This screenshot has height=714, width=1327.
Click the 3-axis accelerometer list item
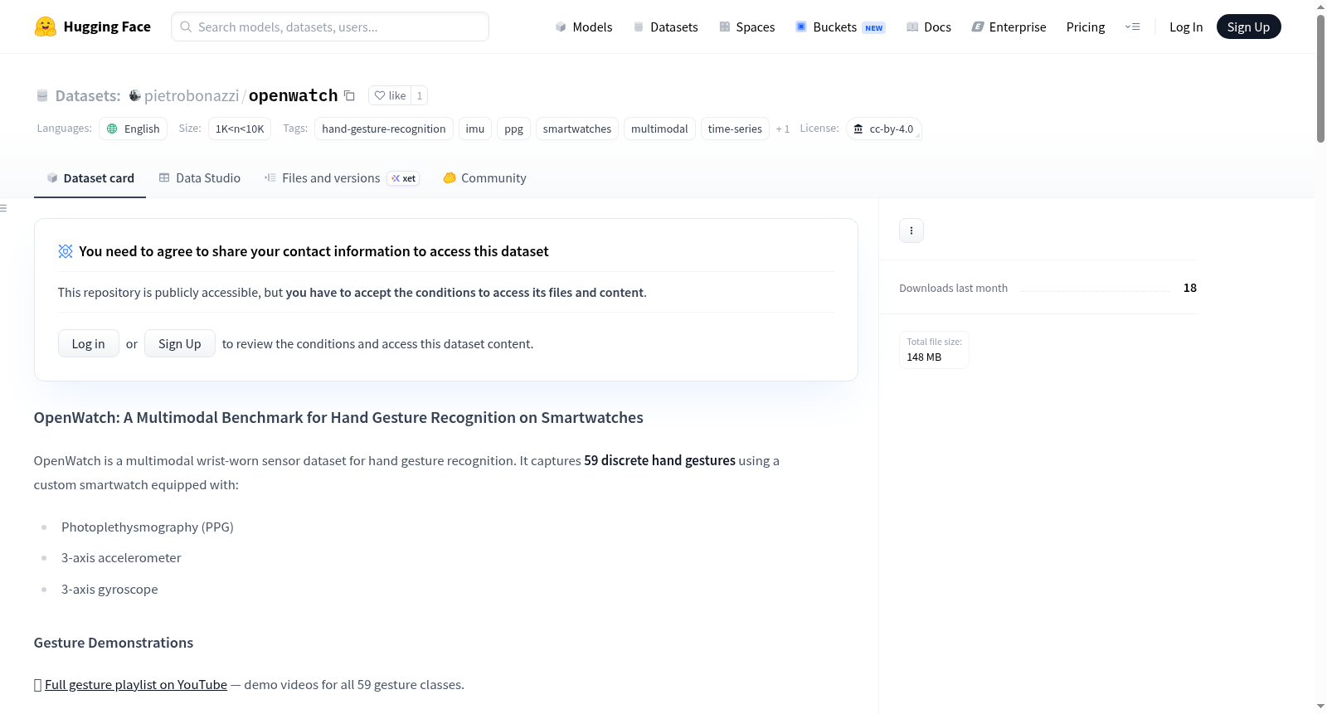tap(121, 557)
